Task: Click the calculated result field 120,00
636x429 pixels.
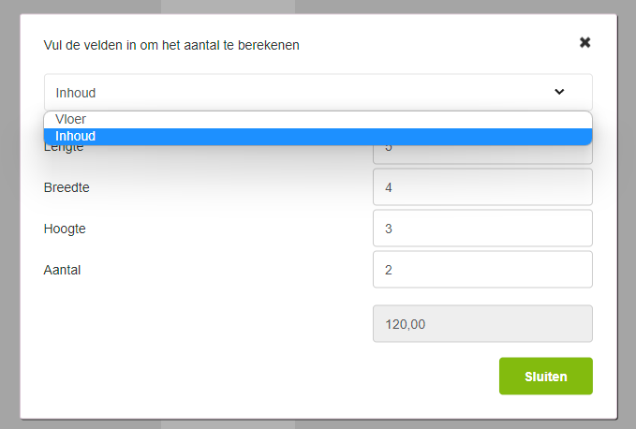Action: coord(482,324)
